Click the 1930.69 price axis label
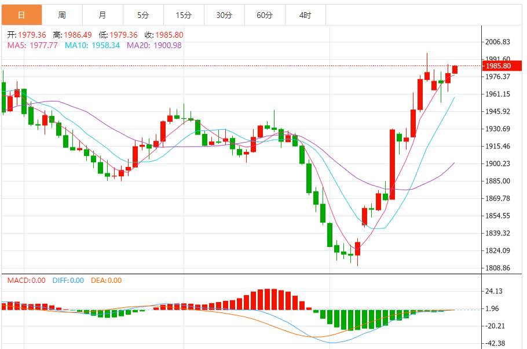Screen dimensions: 527x349 click(498, 129)
